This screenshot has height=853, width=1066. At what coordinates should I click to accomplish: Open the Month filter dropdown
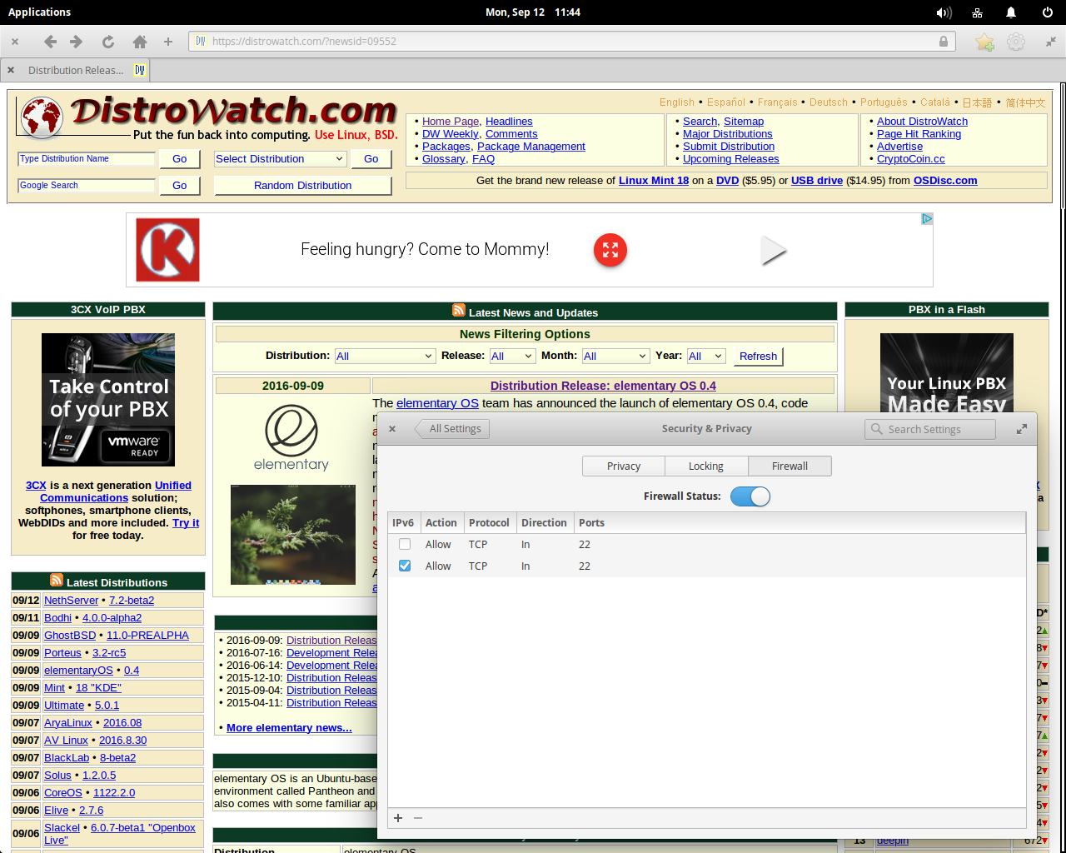[x=615, y=357]
